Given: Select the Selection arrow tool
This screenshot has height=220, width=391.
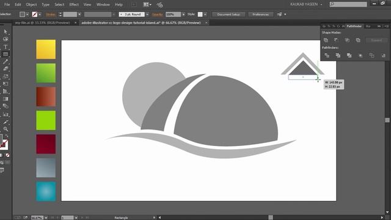Looking at the screenshot, I should coord(5,32).
